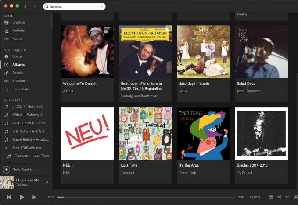Click the Ty Segall artist link
This screenshot has height=205, width=298.
(x=244, y=173)
